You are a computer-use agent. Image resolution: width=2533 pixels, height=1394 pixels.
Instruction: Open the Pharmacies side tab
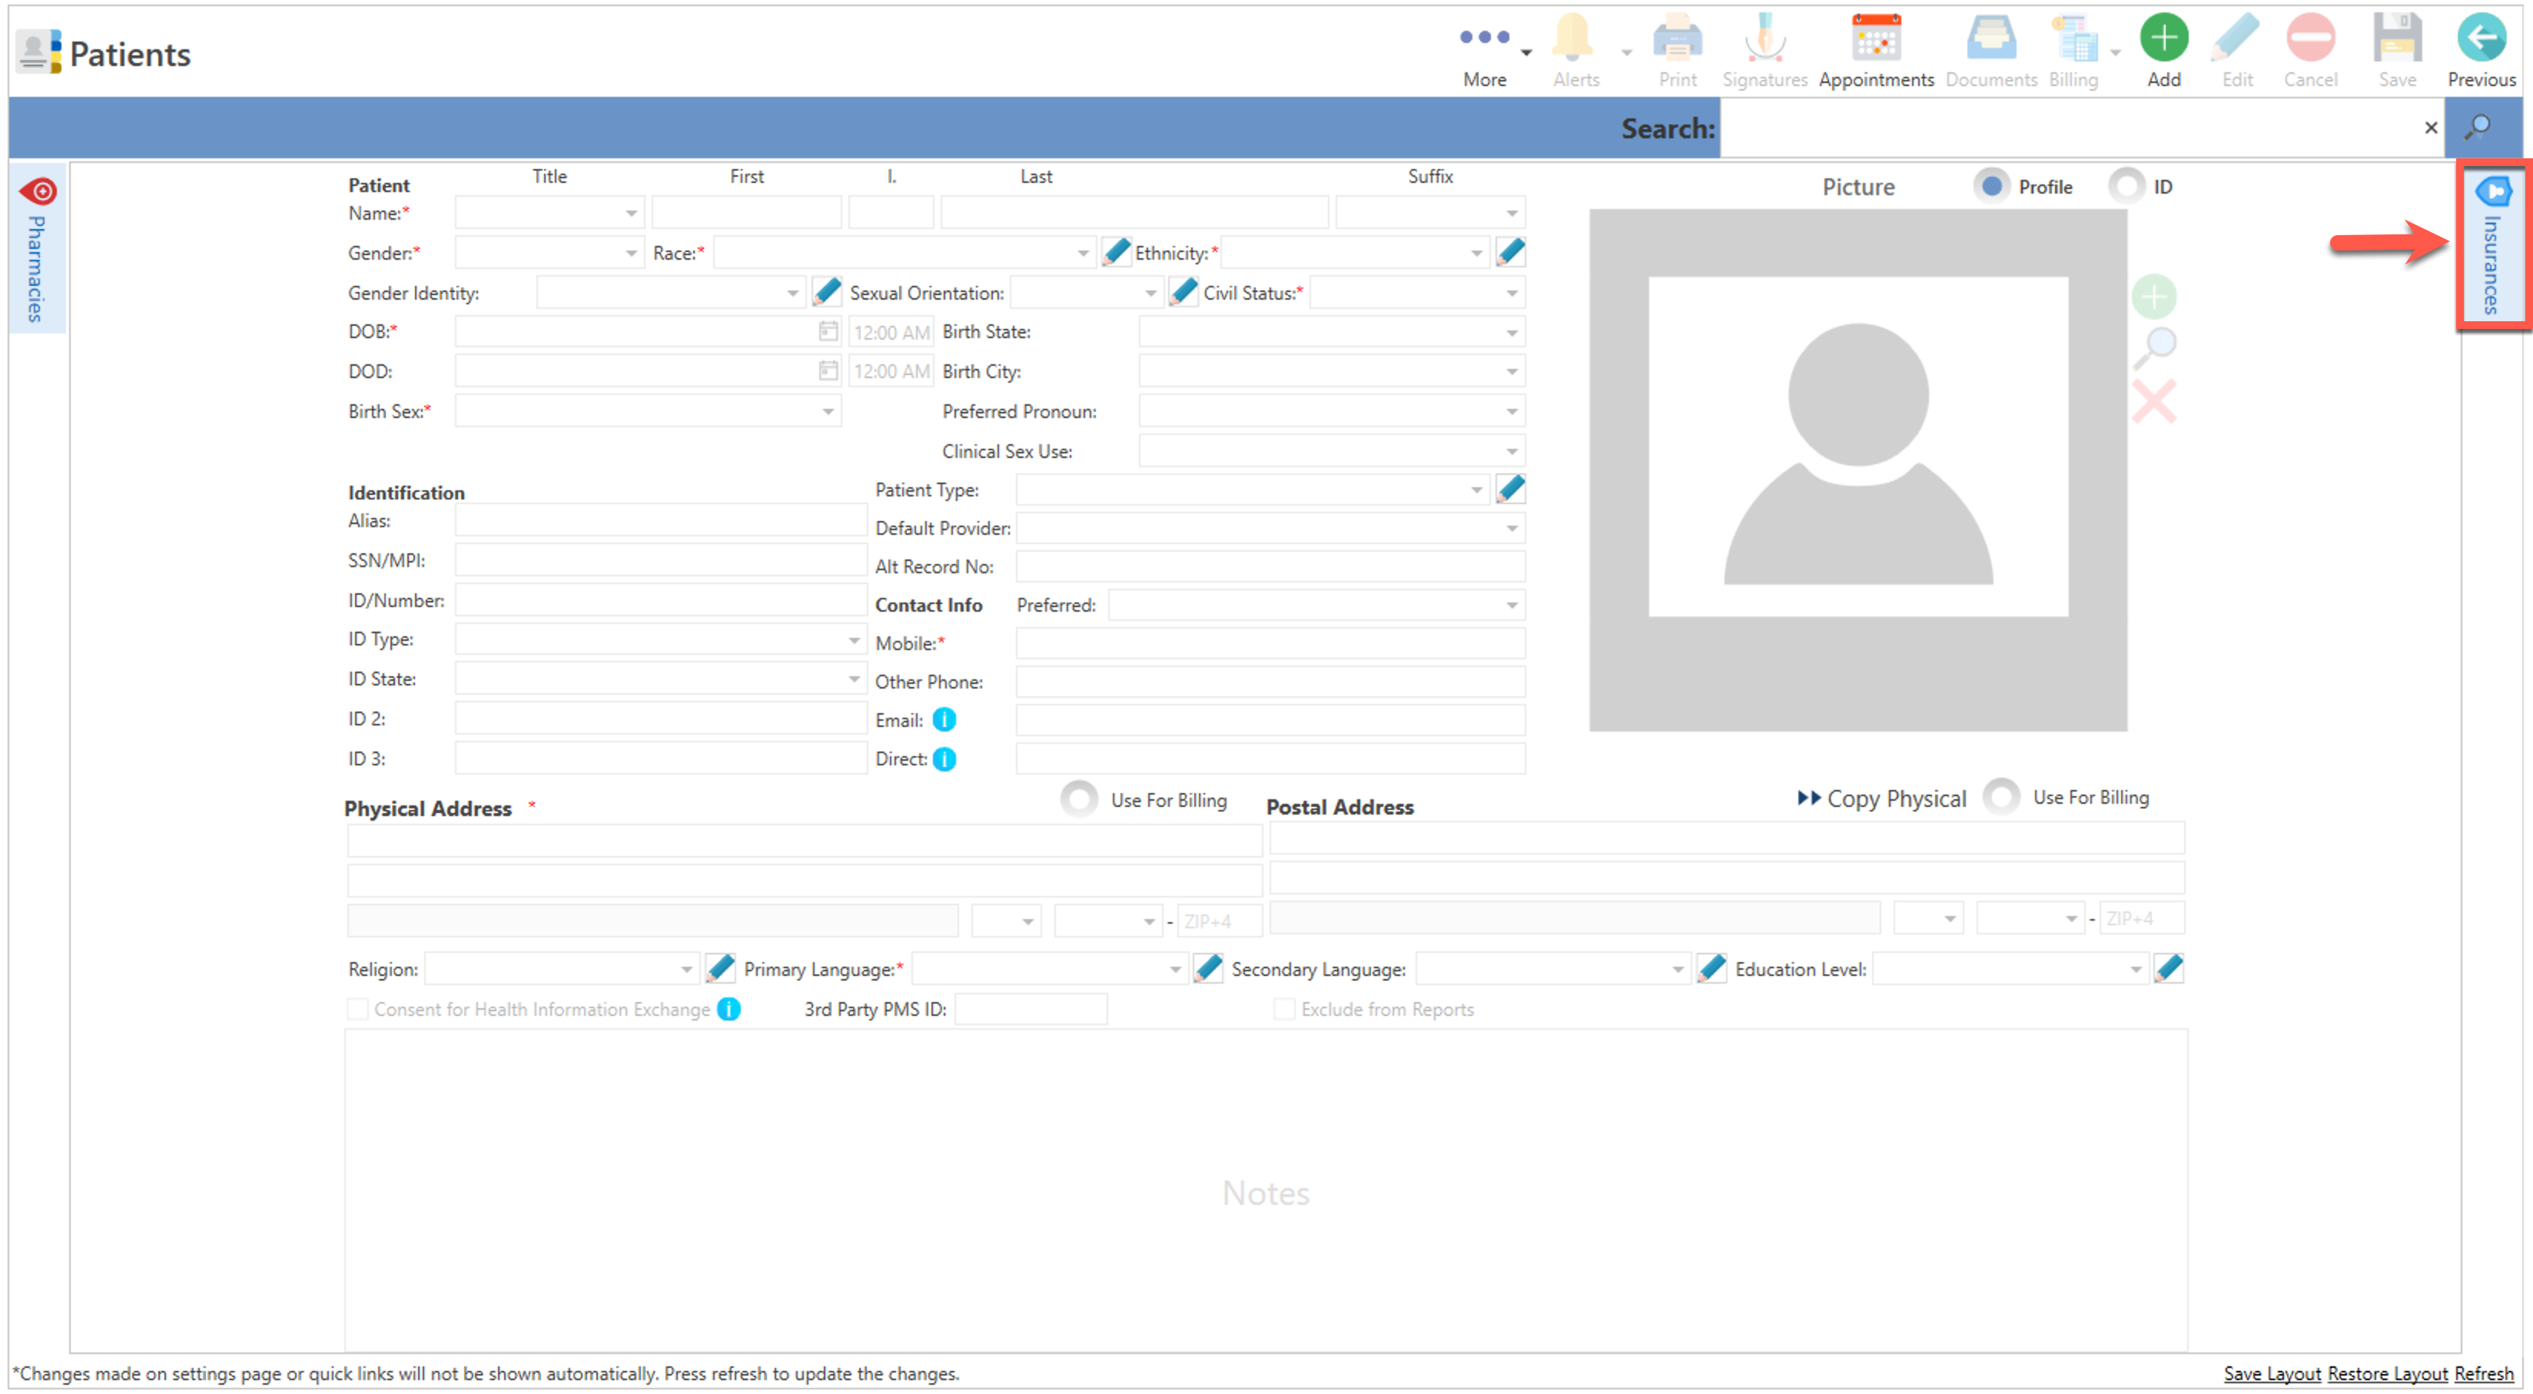pos(36,251)
